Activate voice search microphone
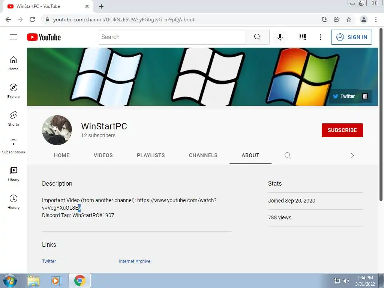Image resolution: width=384 pixels, height=288 pixels. (280, 37)
